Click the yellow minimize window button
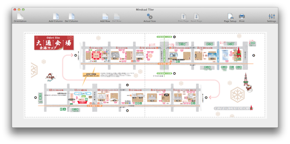This screenshot has width=290, height=144. 19,10
